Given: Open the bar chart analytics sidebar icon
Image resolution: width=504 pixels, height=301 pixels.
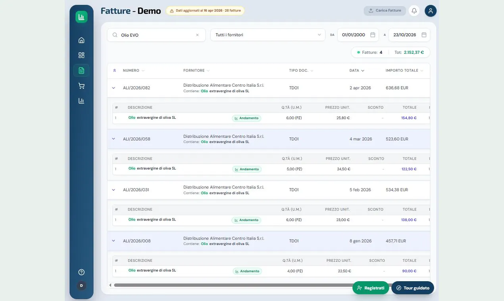Looking at the screenshot, I should [x=81, y=101].
